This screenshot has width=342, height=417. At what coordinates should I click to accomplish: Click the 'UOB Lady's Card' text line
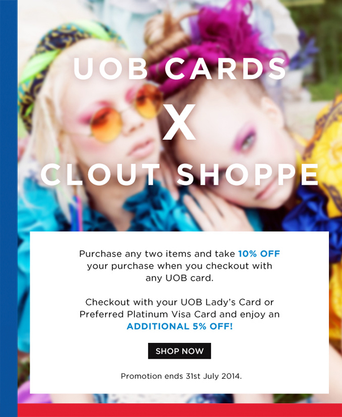point(180,302)
